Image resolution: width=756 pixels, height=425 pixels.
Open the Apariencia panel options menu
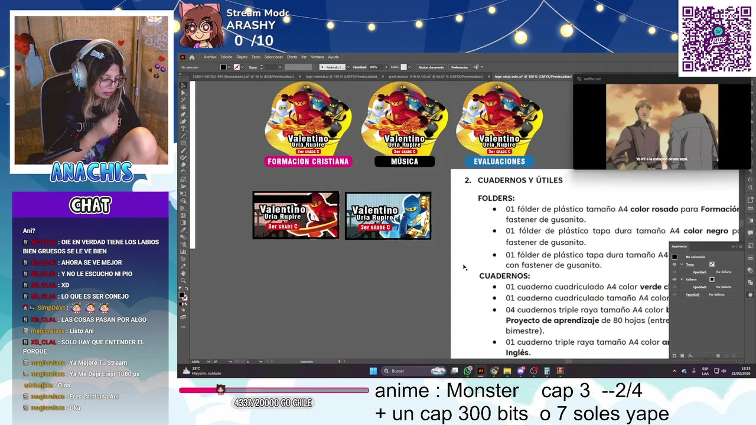tap(741, 247)
